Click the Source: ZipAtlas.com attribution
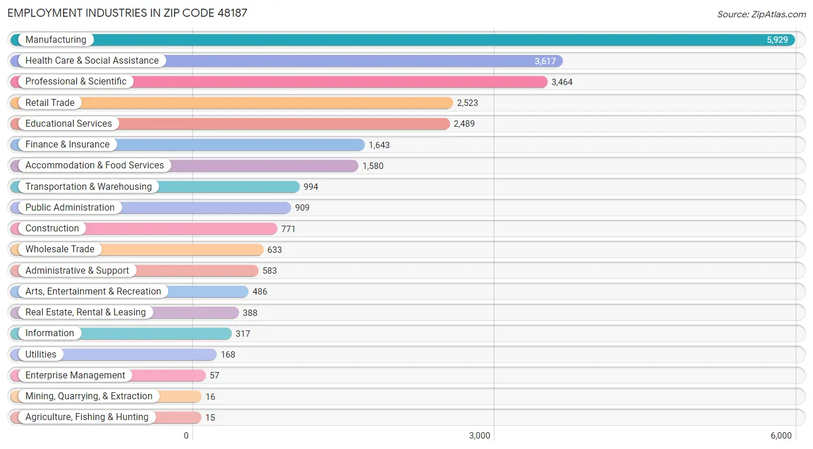Image resolution: width=813 pixels, height=449 pixels. [761, 14]
